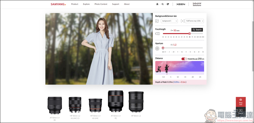The width and height of the screenshot is (254, 123).
Task: Click the scrollbar down arrow
Action: click(253, 121)
